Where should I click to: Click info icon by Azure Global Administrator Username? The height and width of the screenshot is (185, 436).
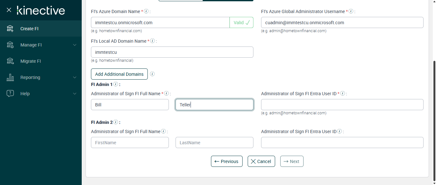tap(351, 11)
